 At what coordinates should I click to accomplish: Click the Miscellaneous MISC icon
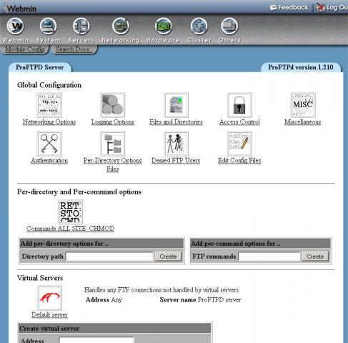303,105
